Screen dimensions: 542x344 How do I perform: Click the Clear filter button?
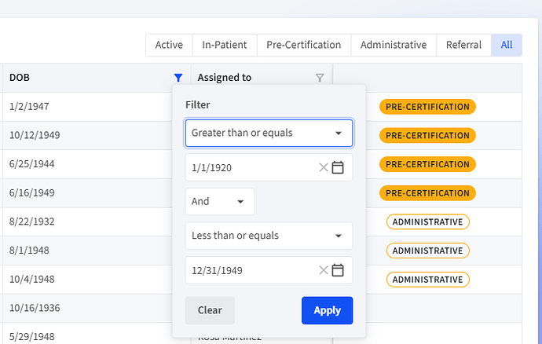210,310
